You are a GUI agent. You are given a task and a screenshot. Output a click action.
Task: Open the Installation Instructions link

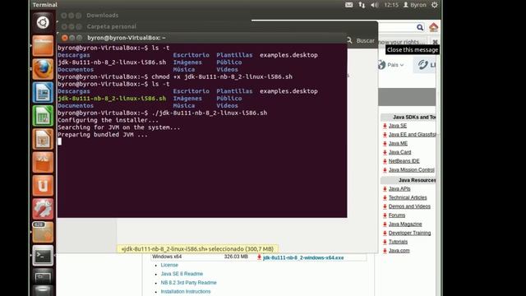186,291
